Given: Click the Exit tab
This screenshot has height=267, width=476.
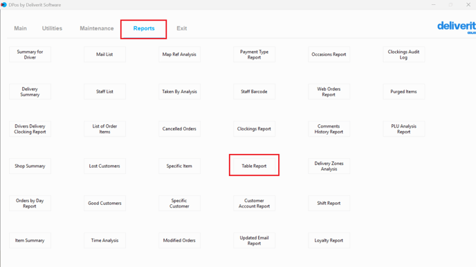Looking at the screenshot, I should click(182, 28).
